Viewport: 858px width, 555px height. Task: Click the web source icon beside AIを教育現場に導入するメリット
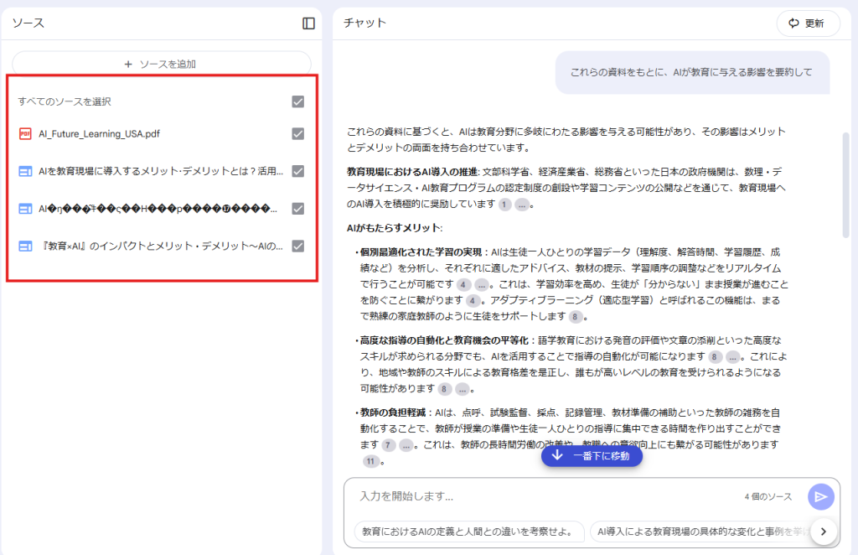tap(25, 171)
